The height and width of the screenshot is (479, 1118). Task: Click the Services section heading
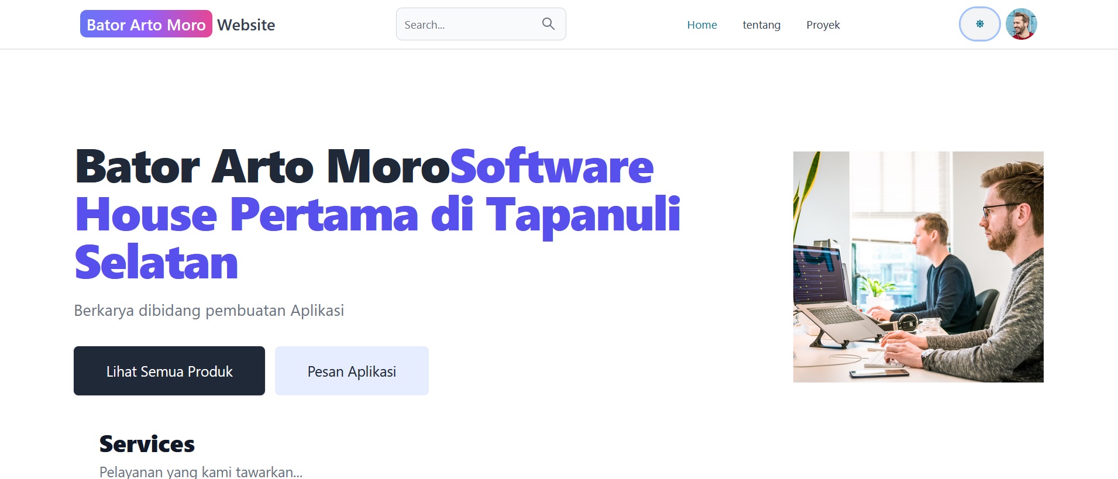point(147,444)
